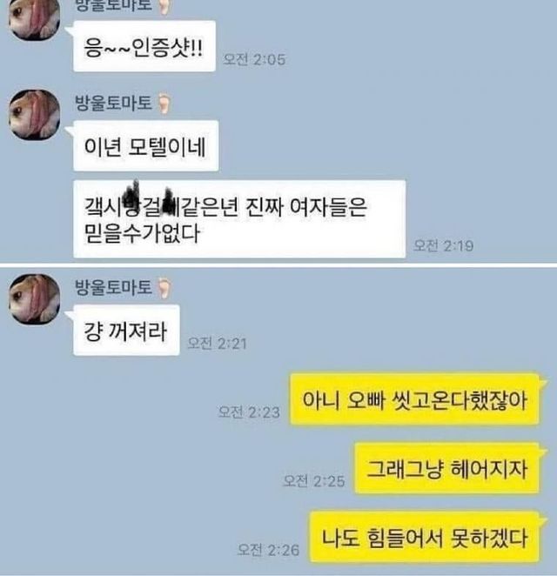Tap foot emoji at the top cropped name
The height and width of the screenshot is (576, 557).
[164, 7]
